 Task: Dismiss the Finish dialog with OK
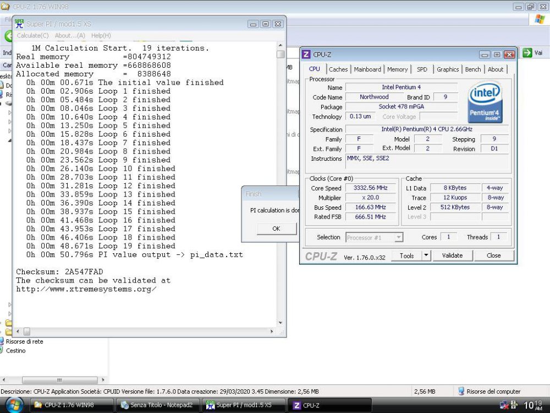[276, 228]
